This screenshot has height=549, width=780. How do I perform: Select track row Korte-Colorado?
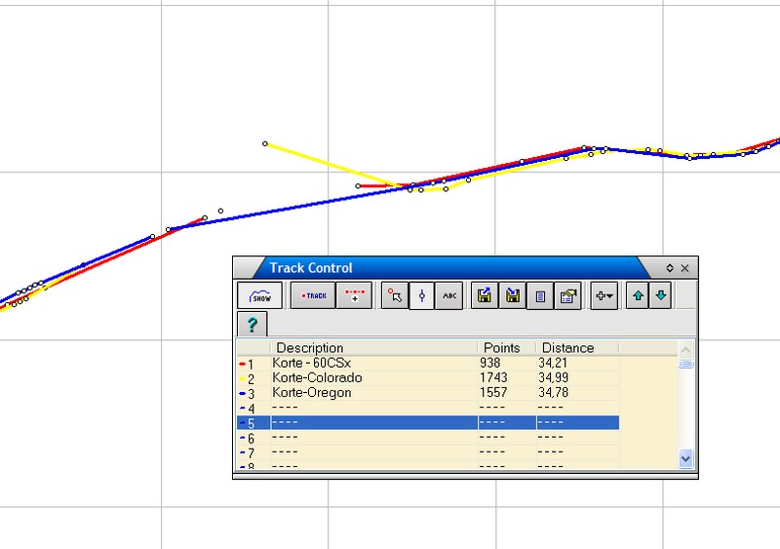tap(428, 378)
